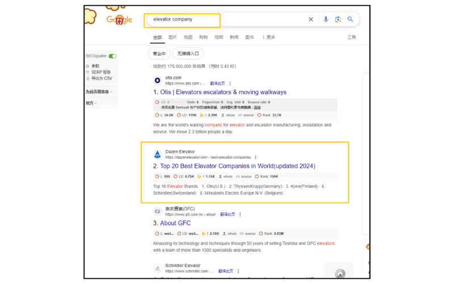Clear the search box with the X icon

click(310, 19)
